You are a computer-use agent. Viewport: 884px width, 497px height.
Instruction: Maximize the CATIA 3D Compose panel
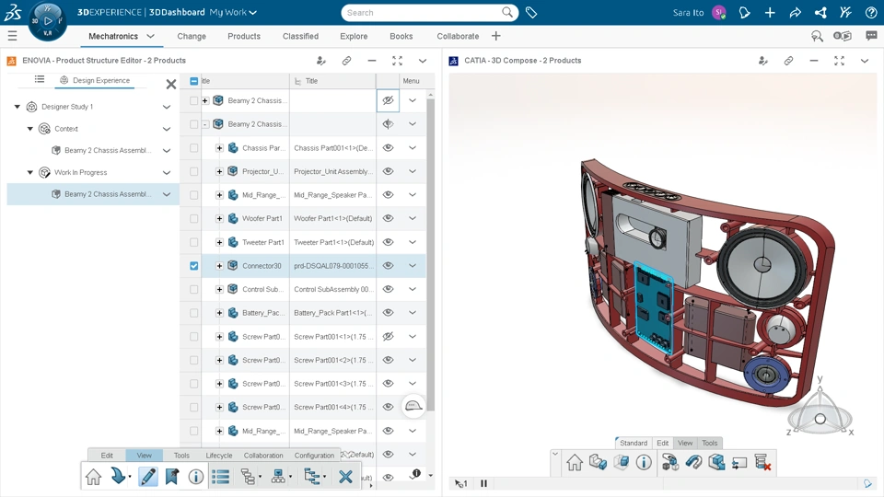[839, 61]
